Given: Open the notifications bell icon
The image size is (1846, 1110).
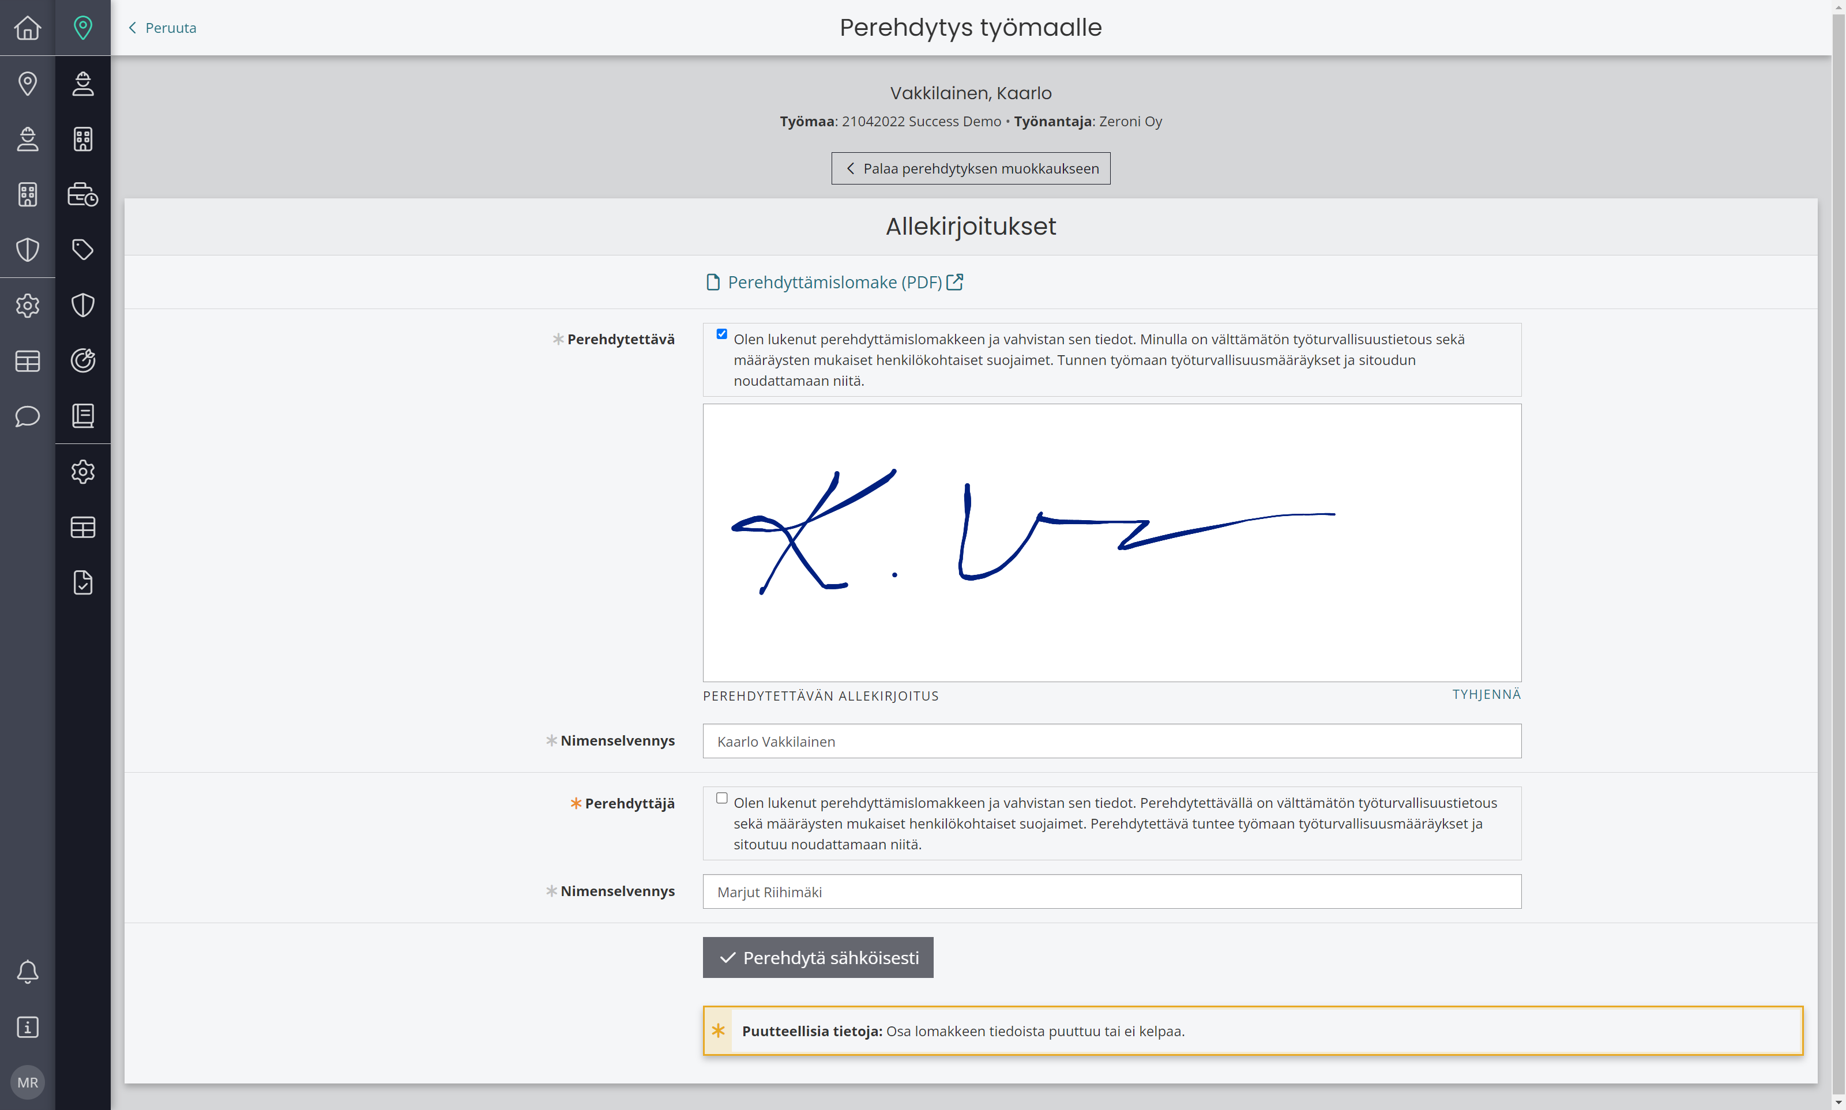Looking at the screenshot, I should click(28, 972).
